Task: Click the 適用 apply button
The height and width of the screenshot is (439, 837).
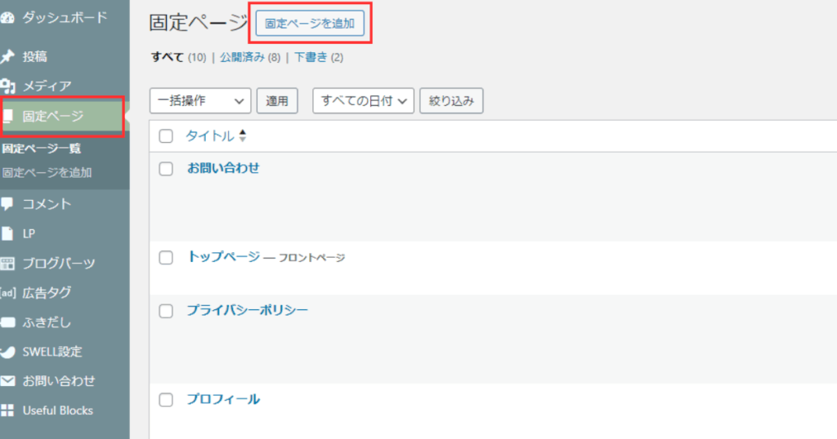Action: tap(277, 100)
